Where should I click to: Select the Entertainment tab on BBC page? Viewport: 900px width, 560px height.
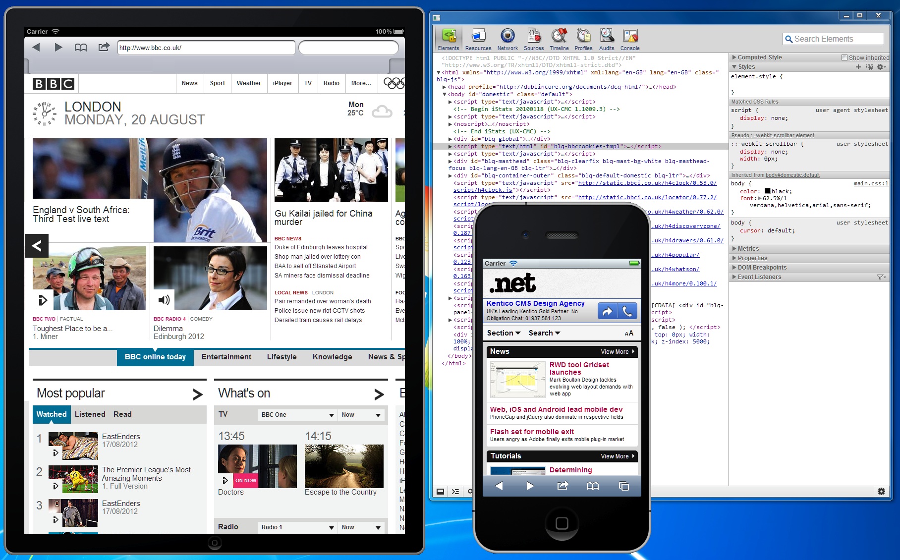226,357
